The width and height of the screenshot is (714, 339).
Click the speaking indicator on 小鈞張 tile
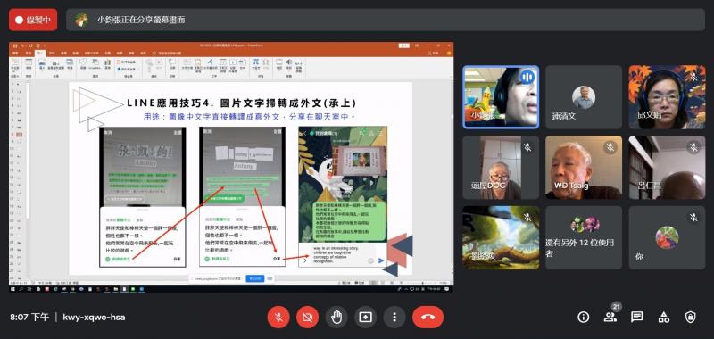[x=527, y=77]
